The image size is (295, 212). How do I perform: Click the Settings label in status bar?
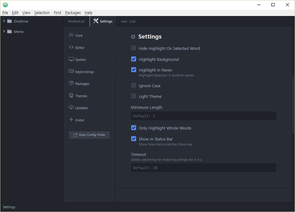tap(9, 207)
